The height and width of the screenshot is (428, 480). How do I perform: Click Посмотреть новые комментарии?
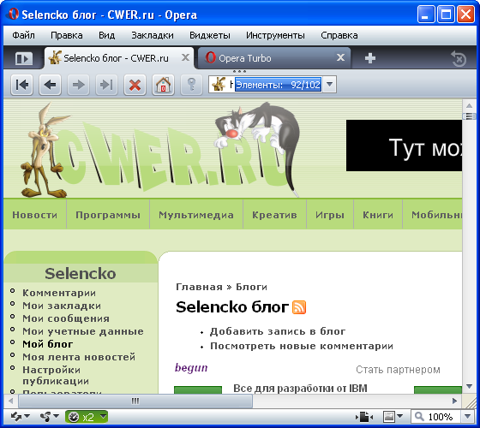coord(302,346)
